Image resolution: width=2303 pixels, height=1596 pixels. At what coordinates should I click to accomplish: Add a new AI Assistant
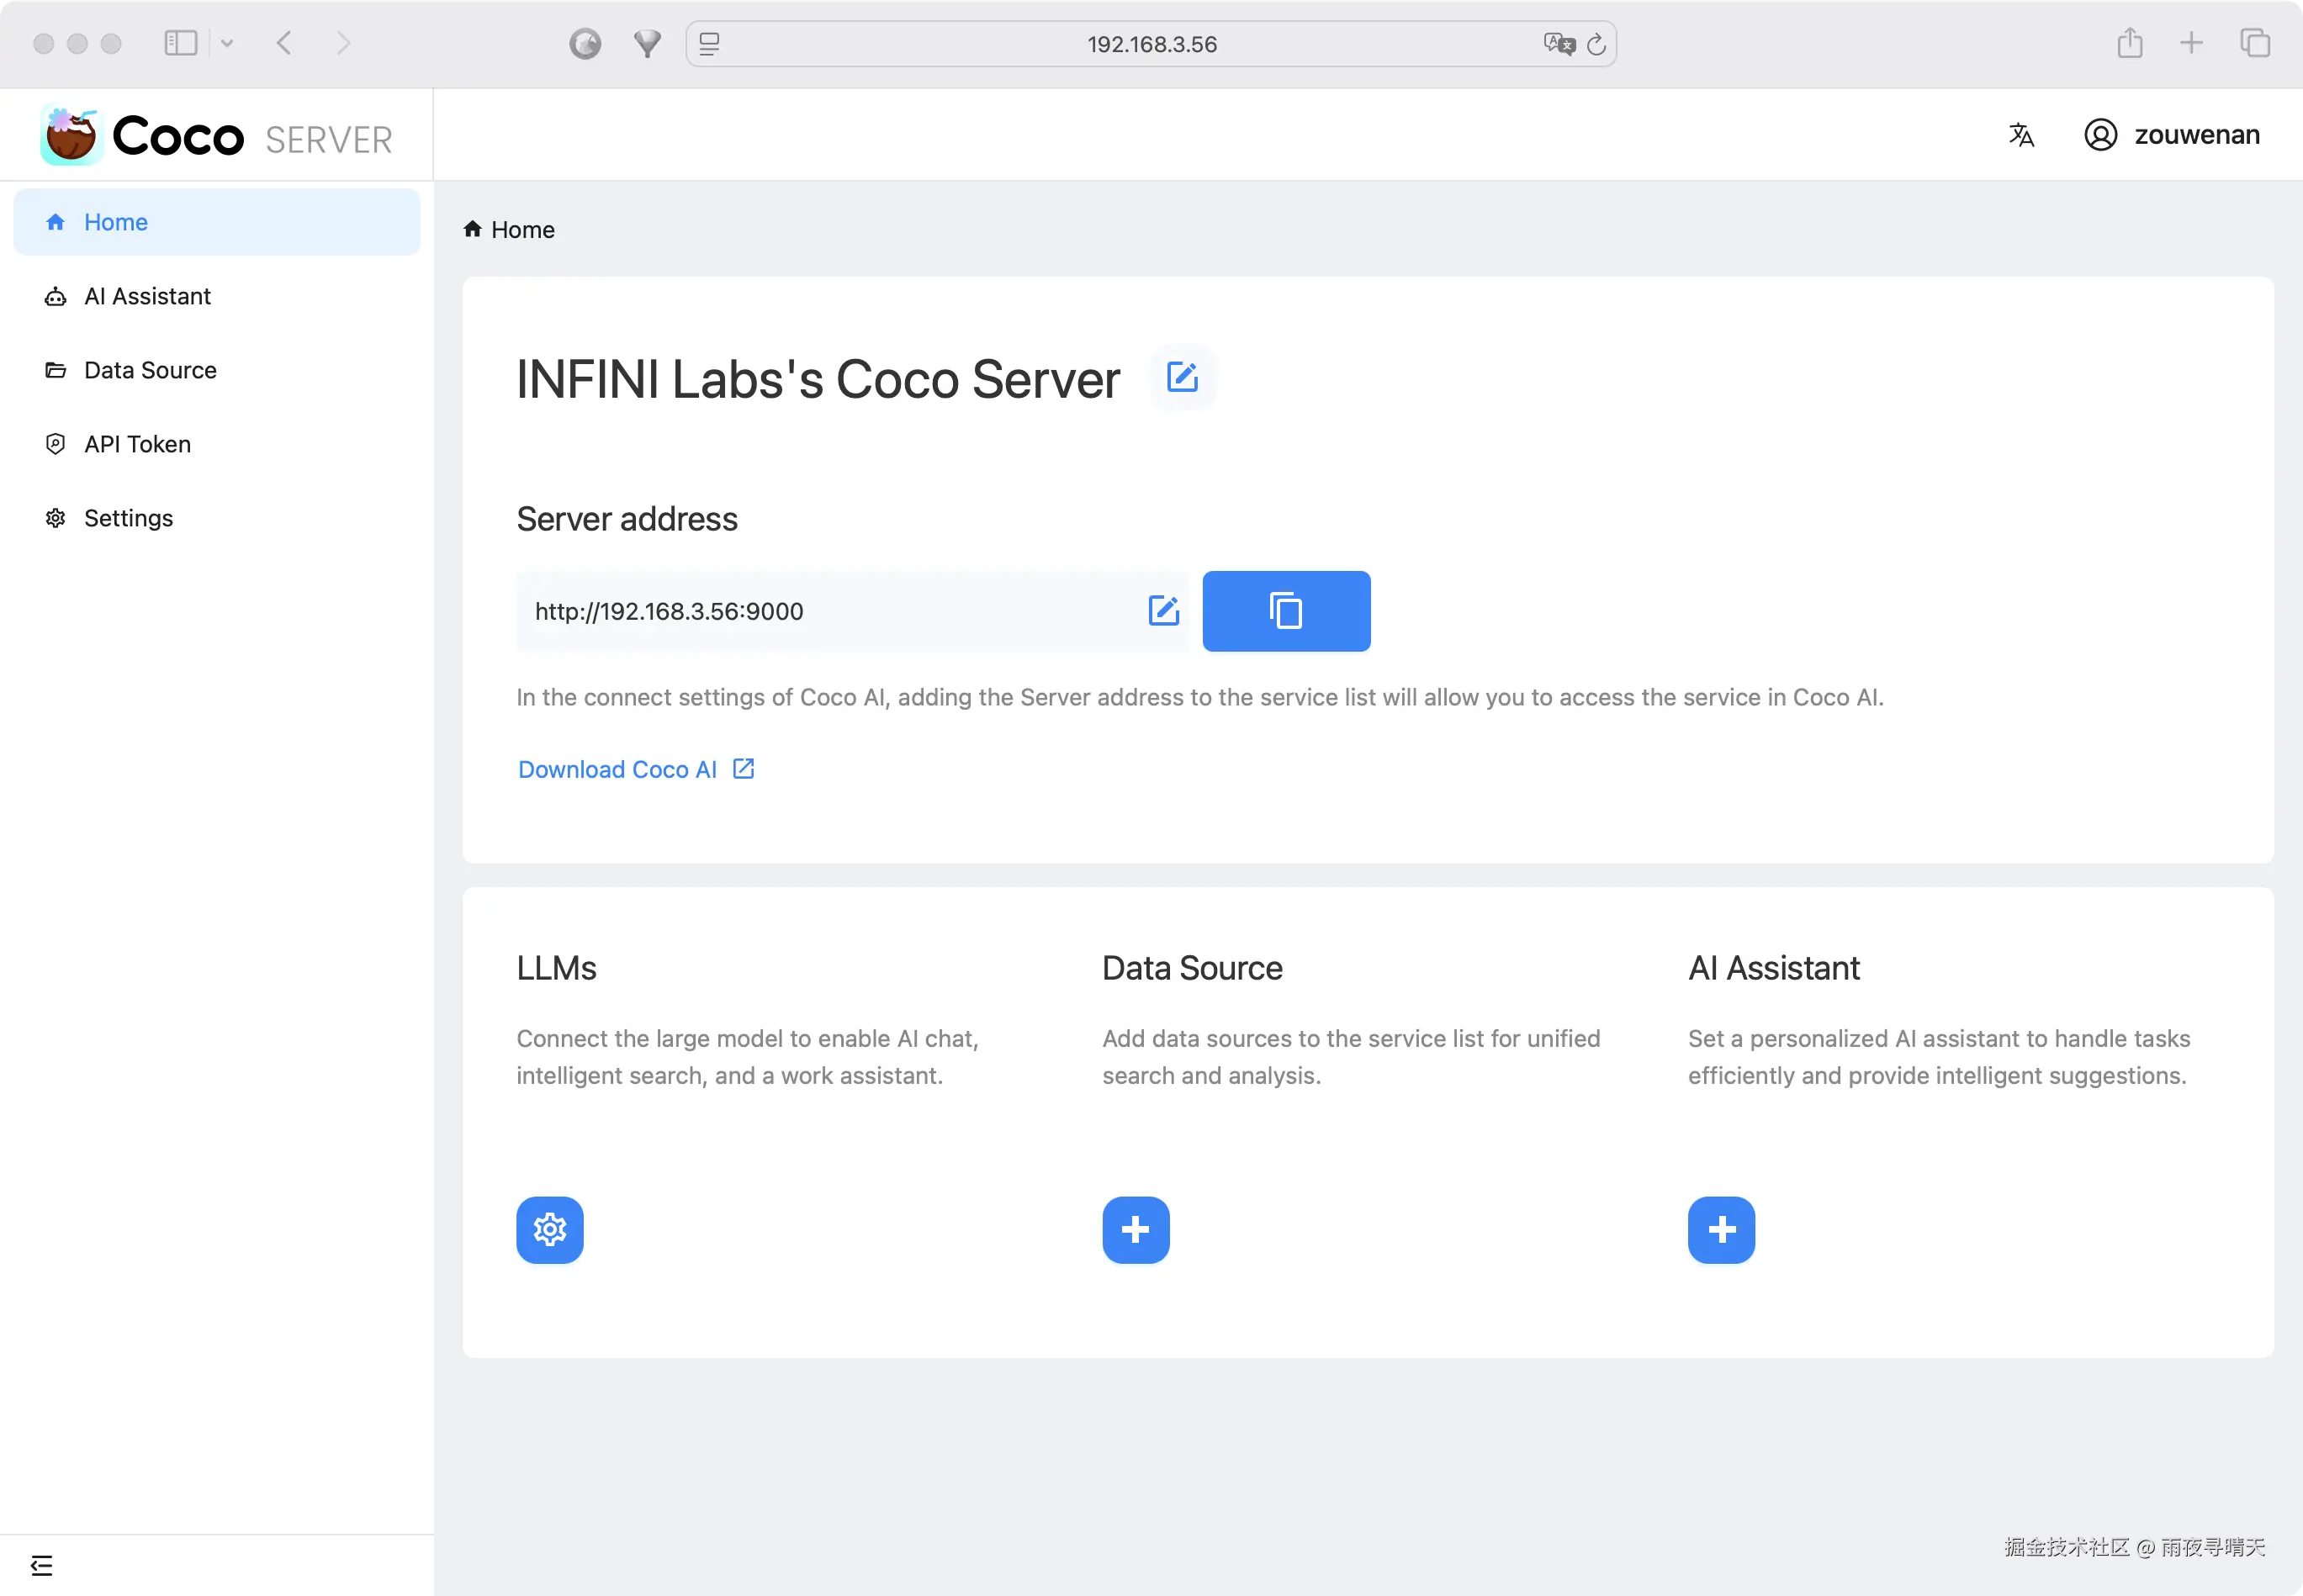(1720, 1229)
